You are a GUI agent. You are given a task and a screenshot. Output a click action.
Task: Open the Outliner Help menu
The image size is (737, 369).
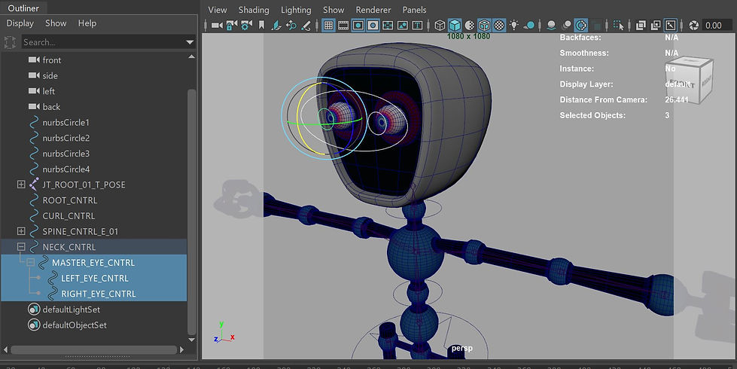87,23
